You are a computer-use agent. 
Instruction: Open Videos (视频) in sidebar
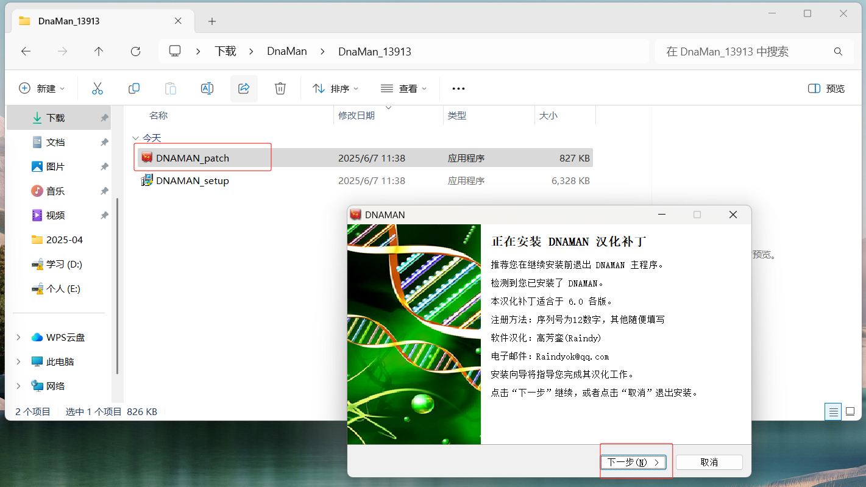click(59, 215)
